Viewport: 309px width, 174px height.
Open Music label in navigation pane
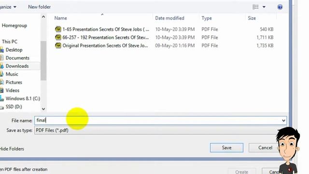point(12,74)
